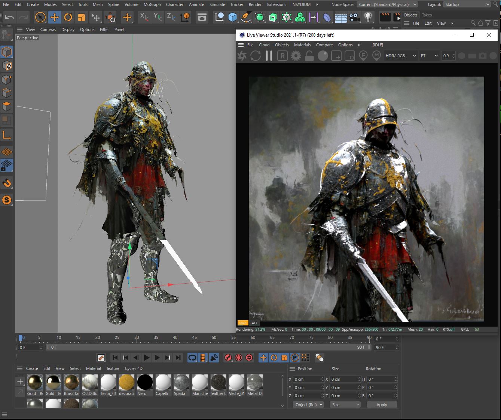Viewport: 501px width, 420px height.
Task: Toggle Autokeying button
Action: pyautogui.click(x=239, y=358)
